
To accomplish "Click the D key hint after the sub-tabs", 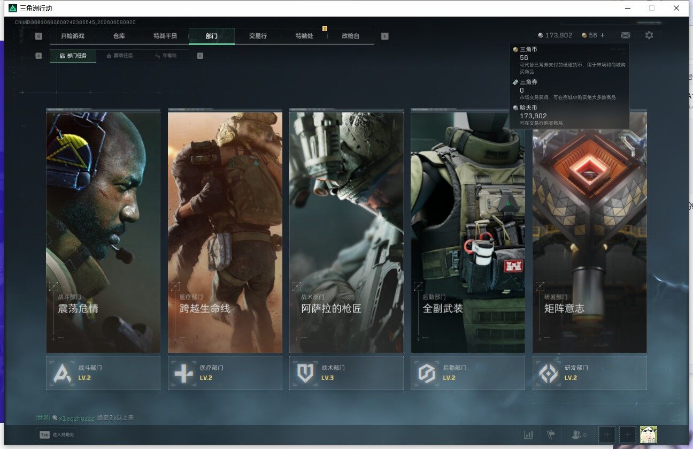I will pyautogui.click(x=200, y=56).
